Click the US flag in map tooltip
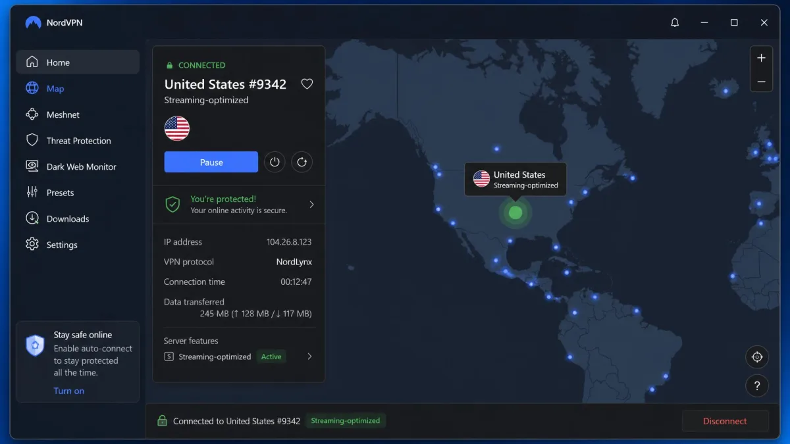Image resolution: width=790 pixels, height=444 pixels. [x=482, y=179]
